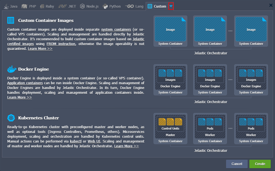Select the Custom tab
275x171 pixels.
(x=157, y=6)
